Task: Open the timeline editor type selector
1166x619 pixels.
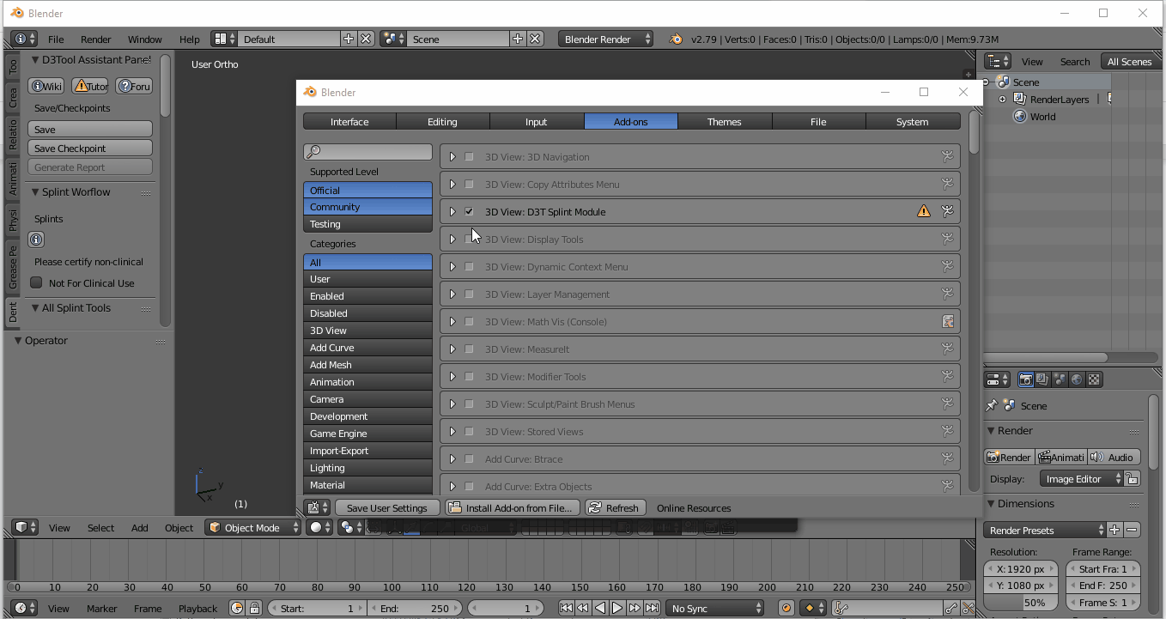Action: pyautogui.click(x=24, y=608)
